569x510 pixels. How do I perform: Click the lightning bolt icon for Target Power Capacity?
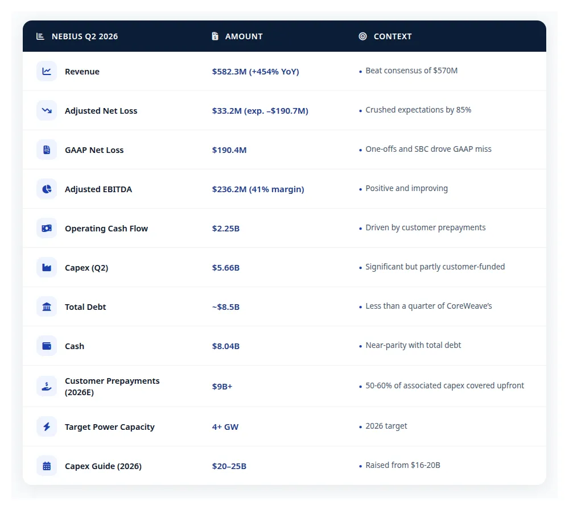tap(47, 426)
